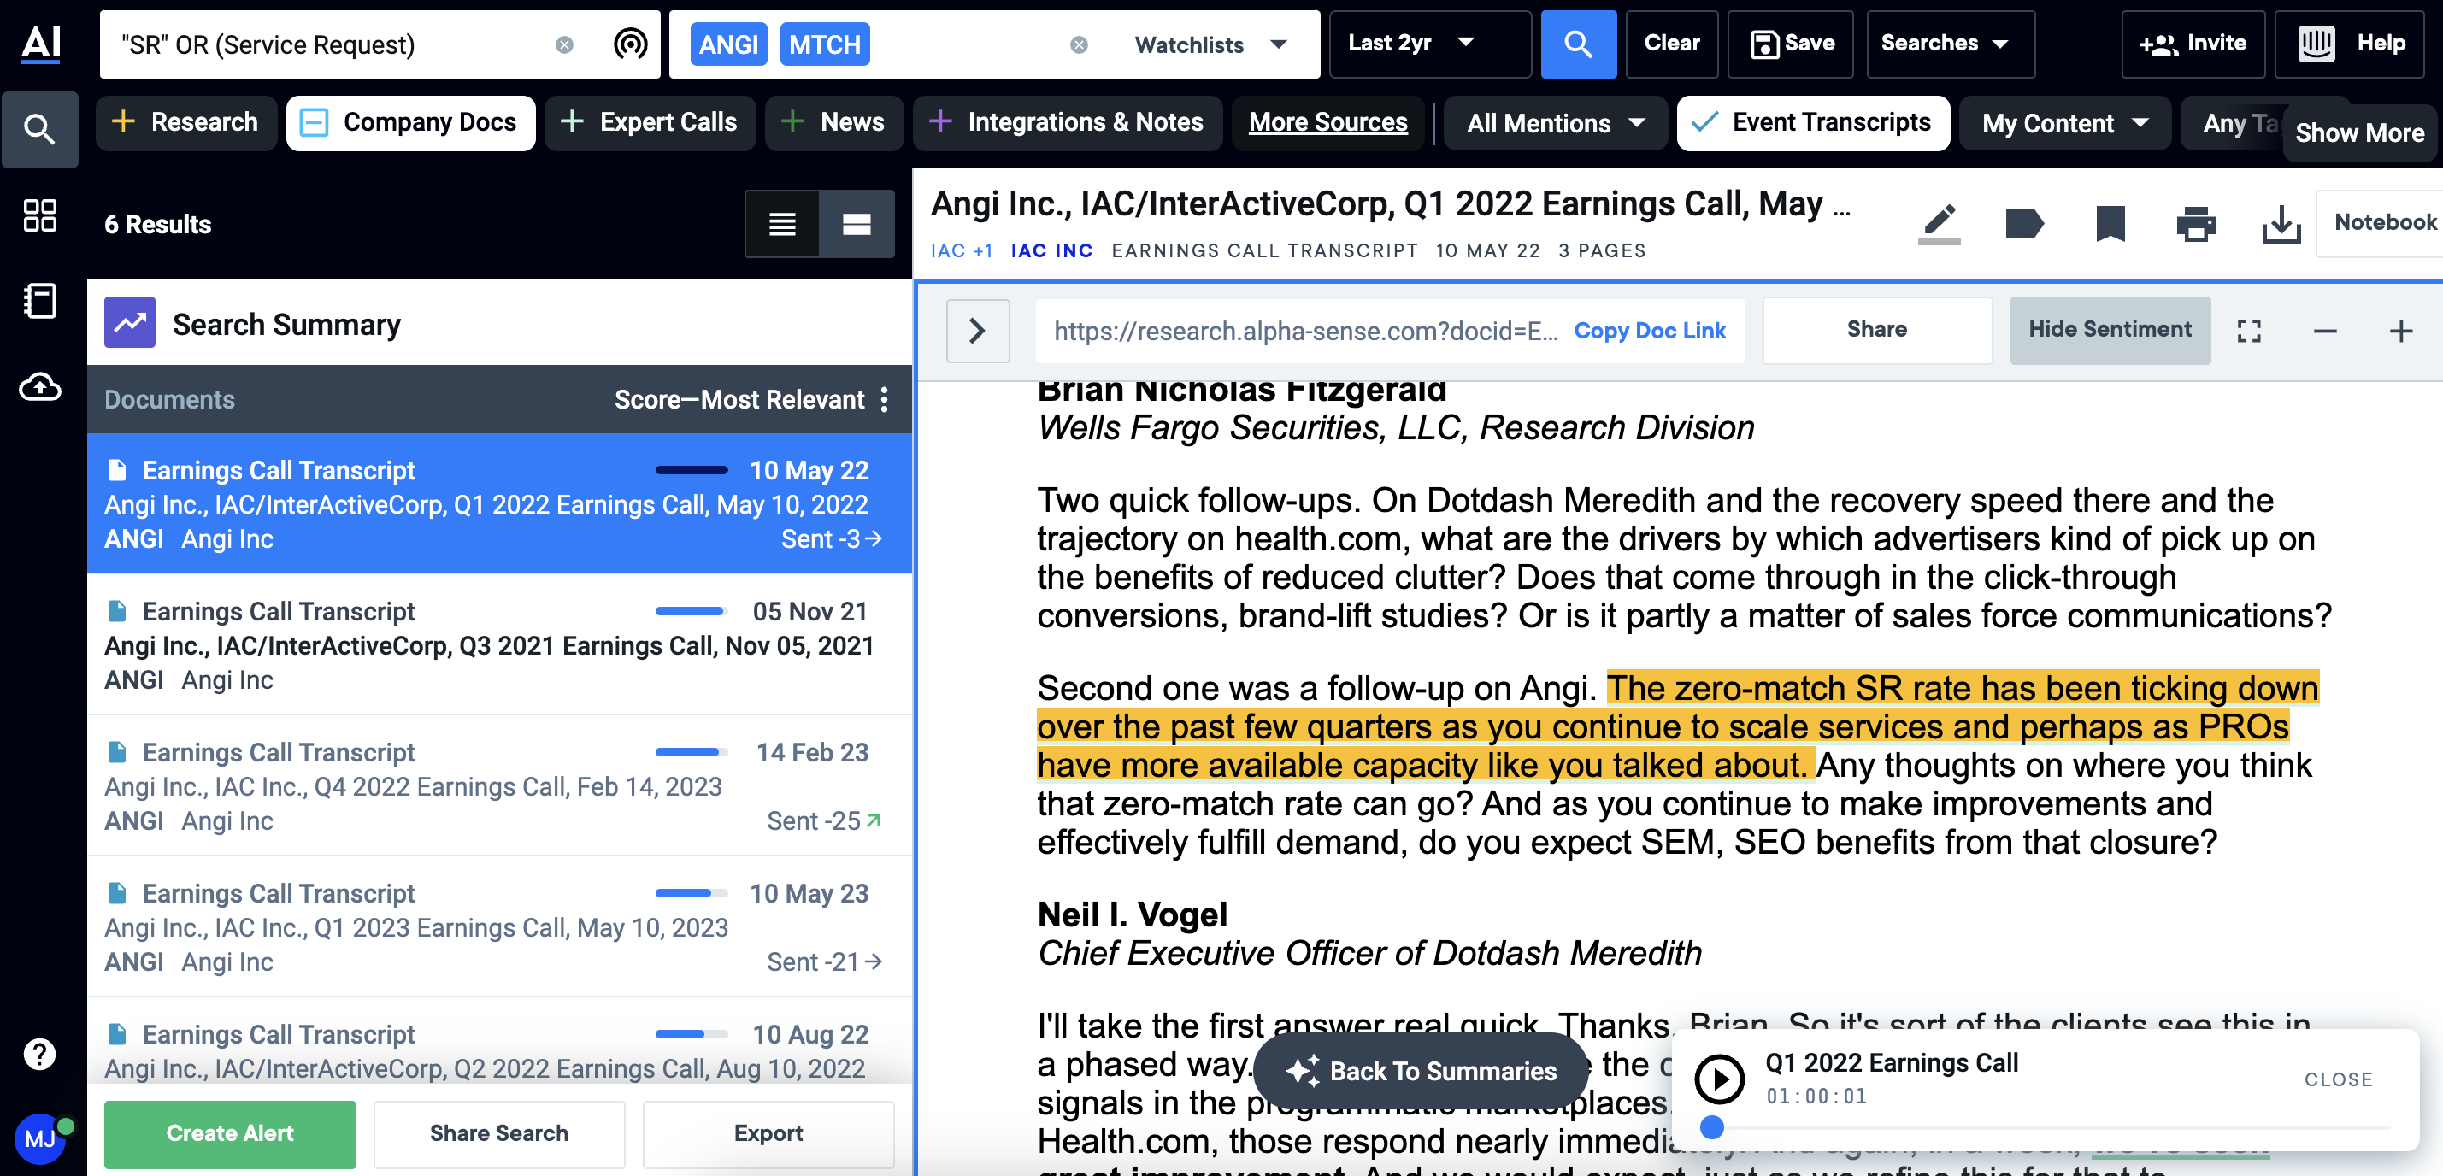Open the 10 May 23 Earnings Call Transcript
The width and height of the screenshot is (2443, 1176).
499,926
